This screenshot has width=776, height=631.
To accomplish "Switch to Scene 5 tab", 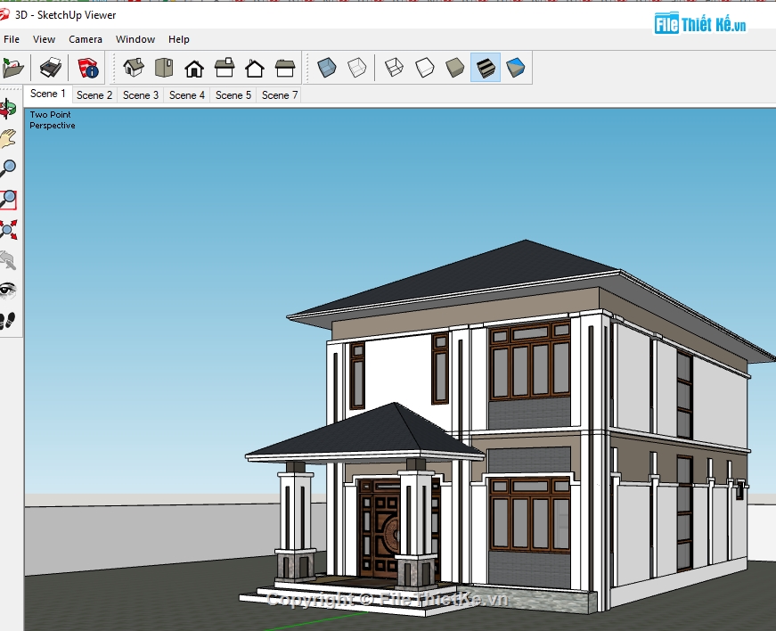I will tap(233, 95).
